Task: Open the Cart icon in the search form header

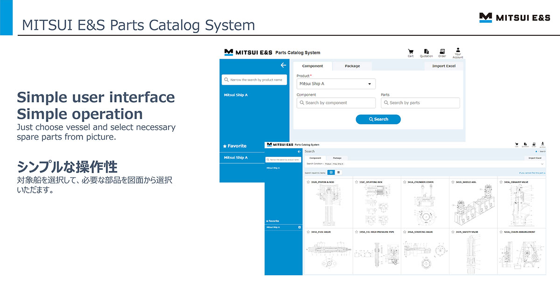Action: coord(411,52)
